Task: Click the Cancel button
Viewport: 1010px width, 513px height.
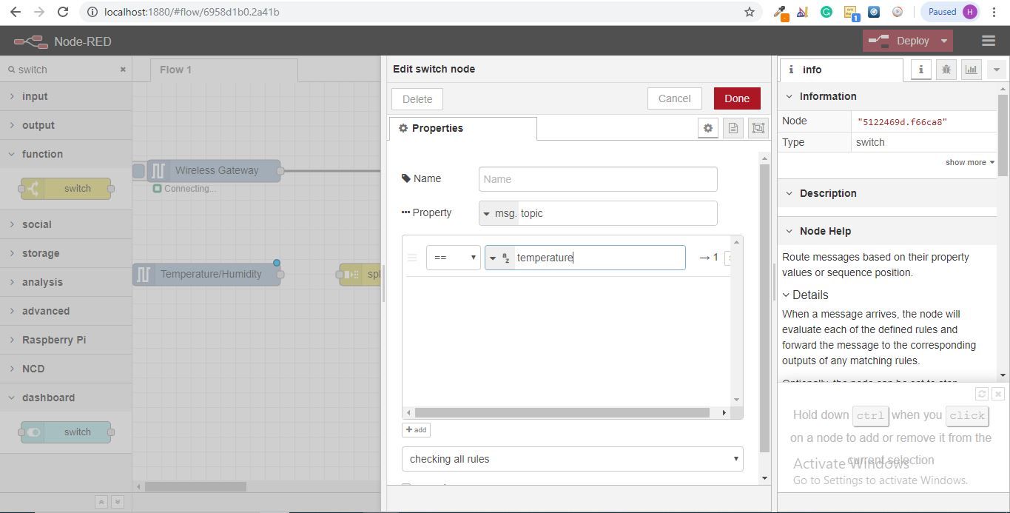Action: (675, 98)
